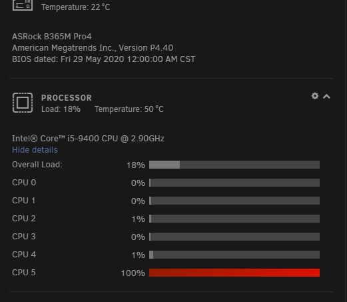Click the CPU 1 load bar
347x302 pixels.
(234, 201)
